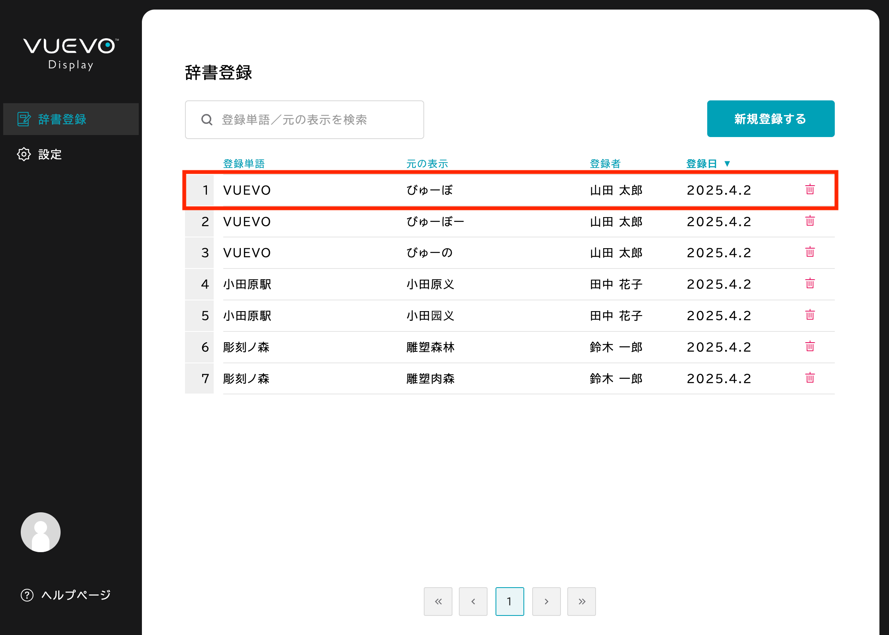
Task: Select page 1 in pagination
Action: (x=509, y=601)
